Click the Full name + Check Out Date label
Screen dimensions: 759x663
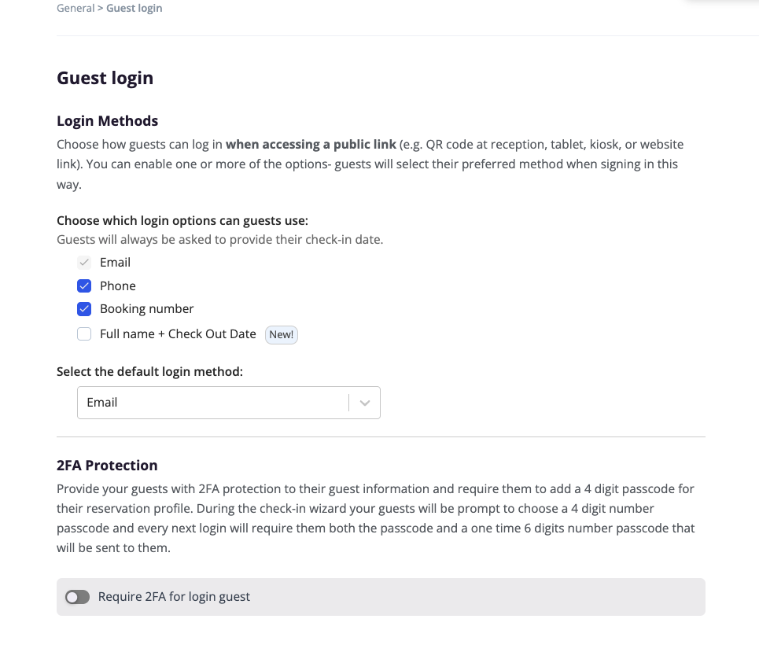pyautogui.click(x=178, y=334)
